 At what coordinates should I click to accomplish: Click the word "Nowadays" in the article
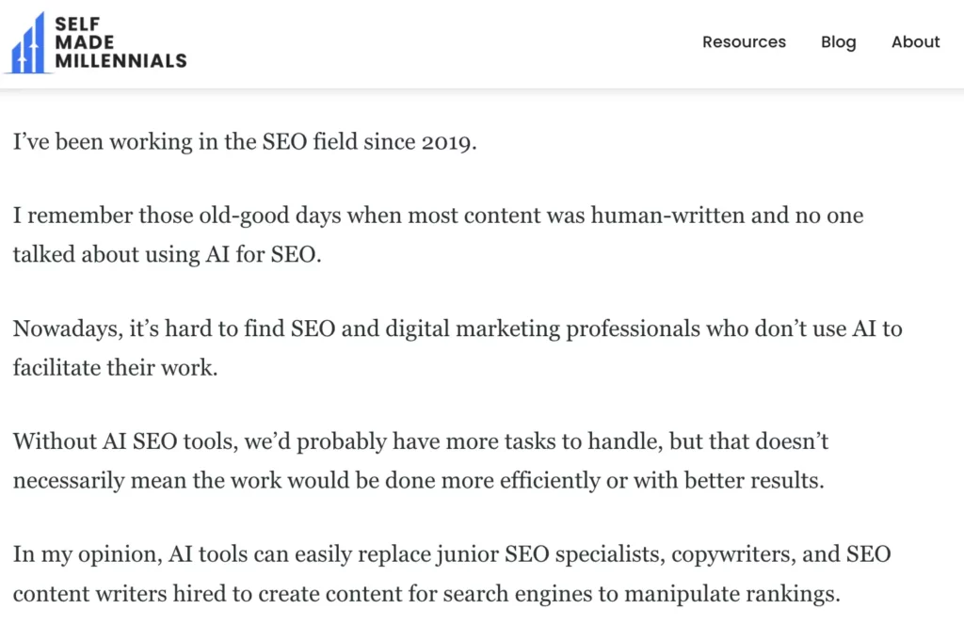tap(63, 329)
